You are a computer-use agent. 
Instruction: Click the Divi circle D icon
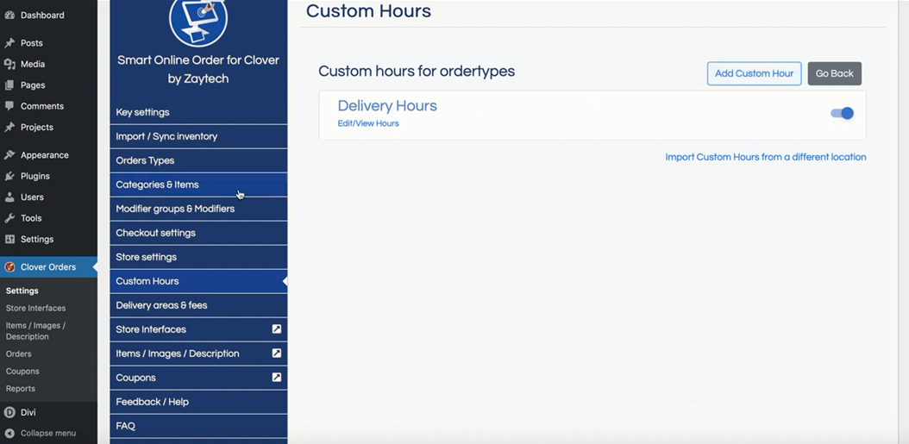[x=9, y=412]
